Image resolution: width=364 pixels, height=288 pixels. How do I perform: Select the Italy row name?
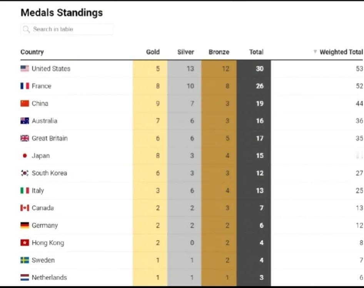point(38,191)
